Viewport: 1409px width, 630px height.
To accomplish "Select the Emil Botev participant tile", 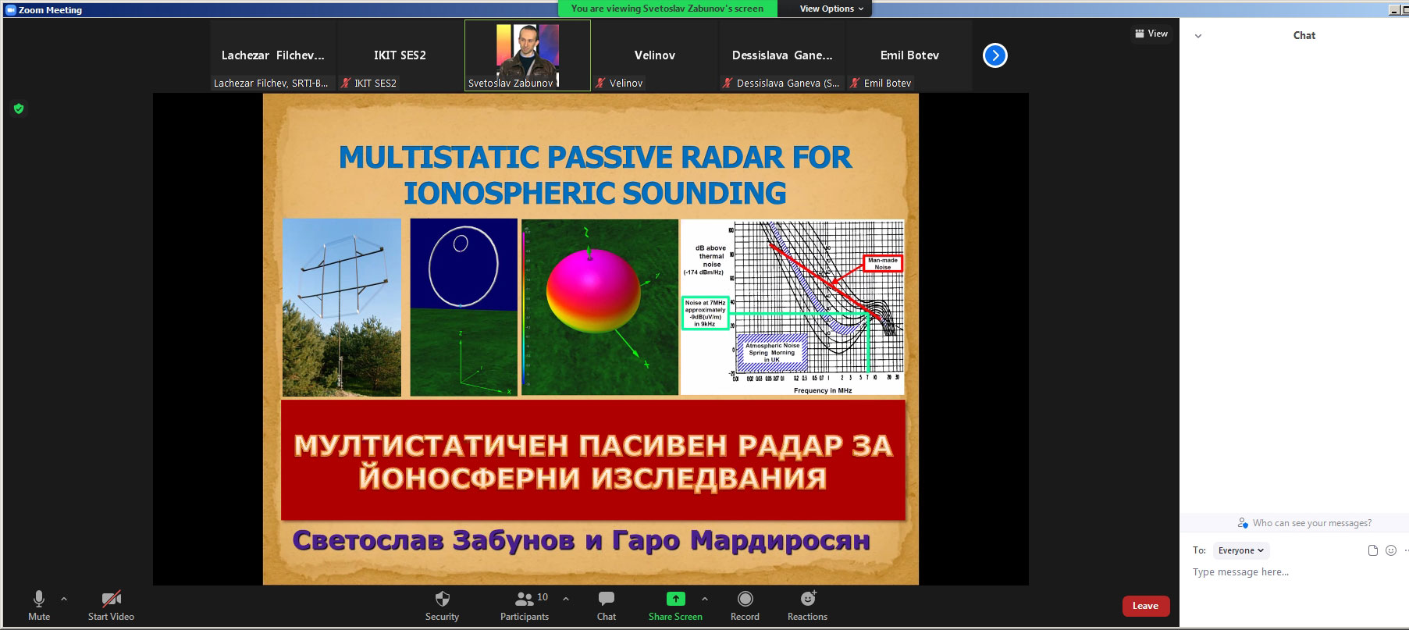I will 909,55.
